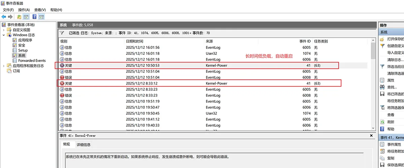The width and height of the screenshot is (404, 168).
Task: Open the Forwarded Events log
Action: [32, 61]
